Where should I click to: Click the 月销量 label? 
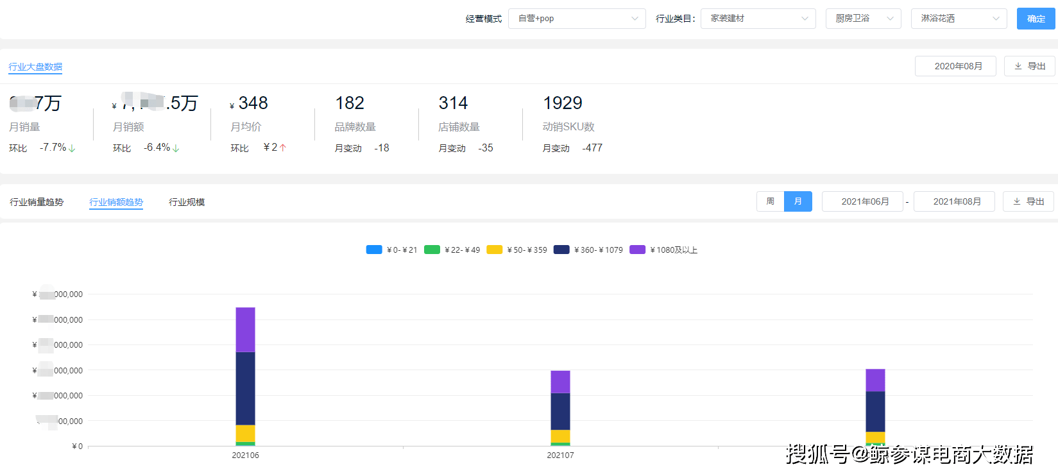(24, 127)
